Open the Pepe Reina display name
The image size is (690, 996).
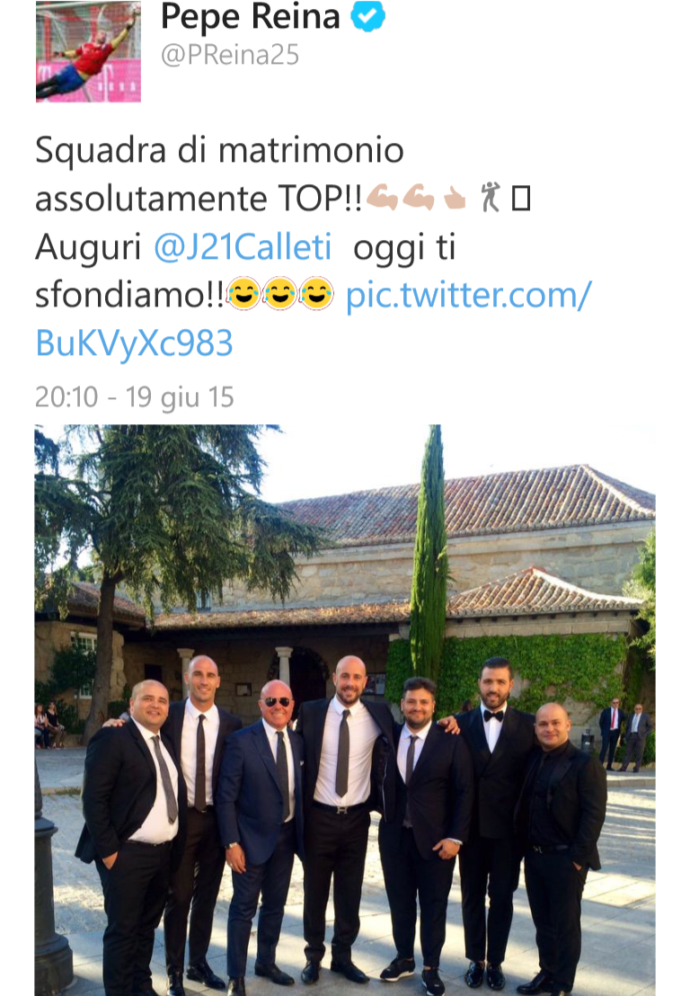tap(251, 16)
